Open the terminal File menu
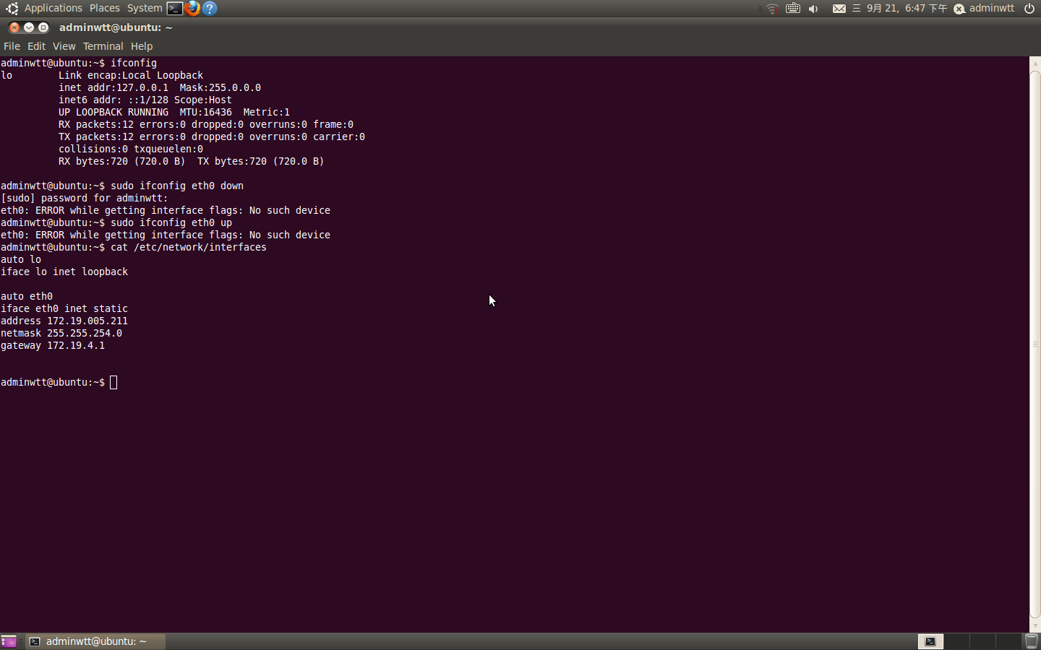 point(12,46)
